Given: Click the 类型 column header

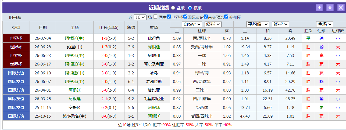Looking at the screenshot, I should [16, 27].
